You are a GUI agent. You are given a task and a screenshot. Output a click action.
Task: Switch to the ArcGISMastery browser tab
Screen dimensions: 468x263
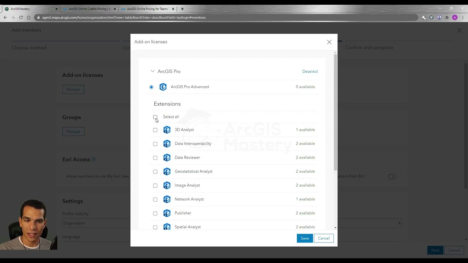click(31, 9)
